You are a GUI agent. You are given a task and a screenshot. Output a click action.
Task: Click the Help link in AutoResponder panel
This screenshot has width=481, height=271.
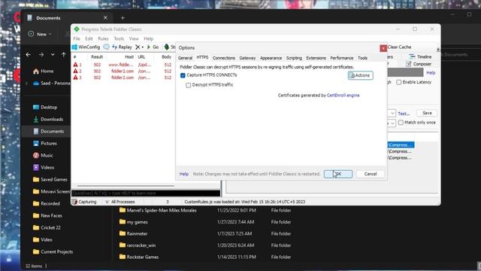tap(431, 73)
